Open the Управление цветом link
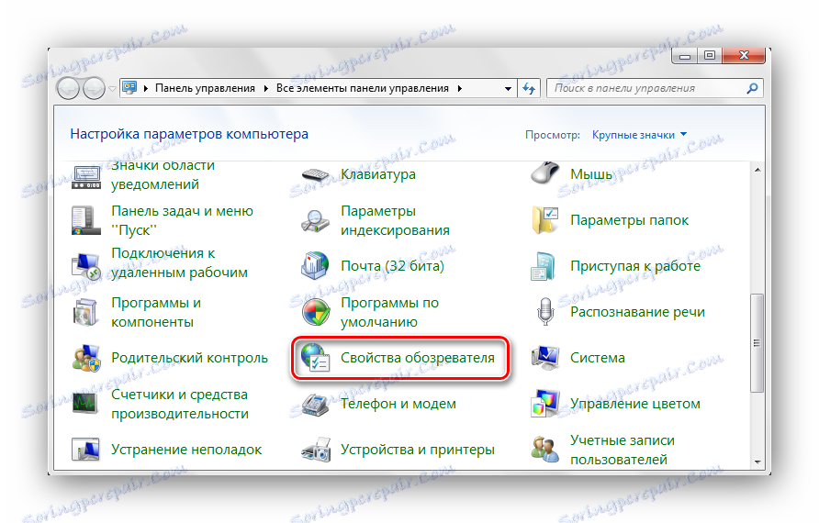Viewport: 819px width, 523px height. pyautogui.click(x=635, y=404)
